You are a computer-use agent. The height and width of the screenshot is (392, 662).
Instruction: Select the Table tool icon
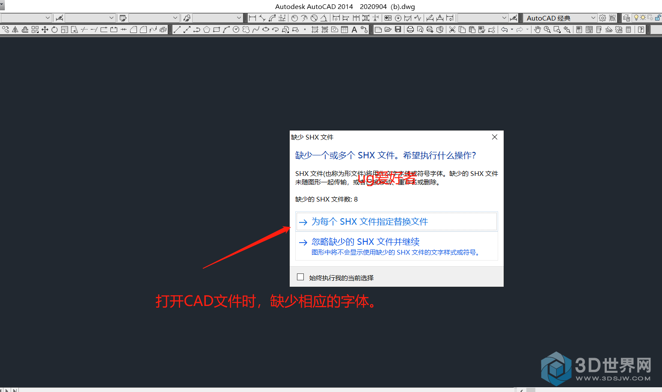[344, 30]
